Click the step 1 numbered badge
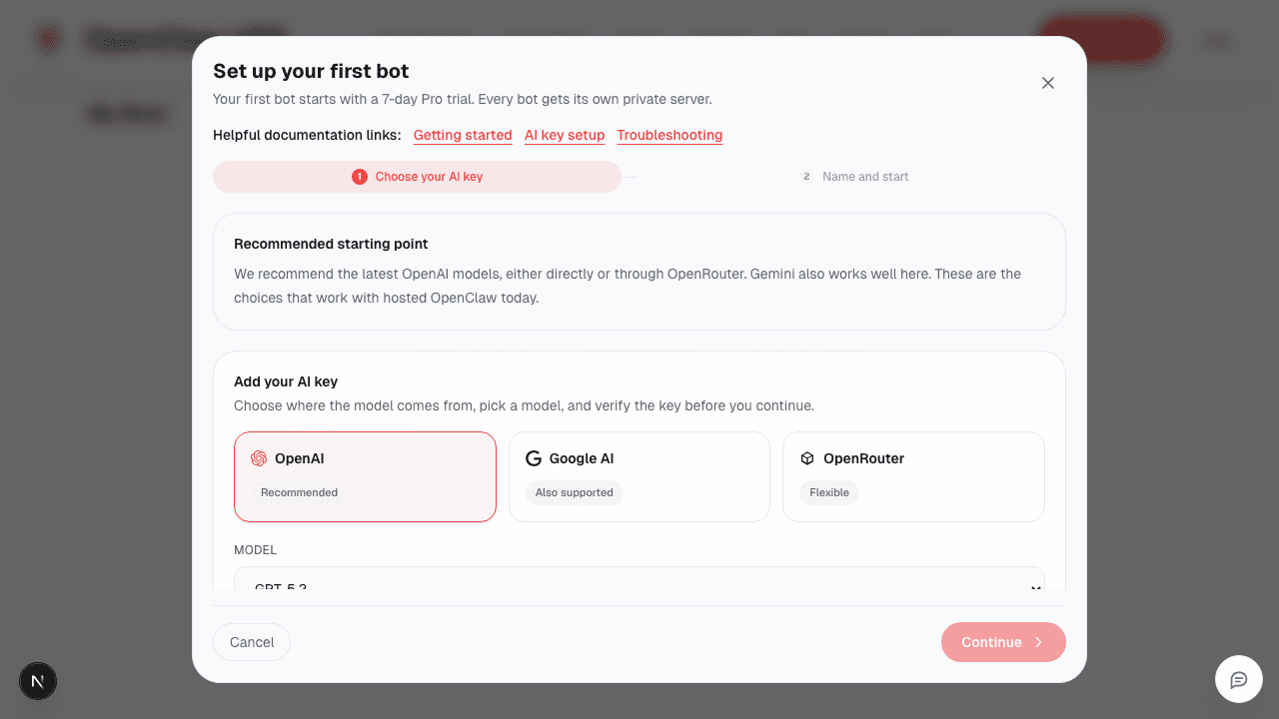Viewport: 1279px width, 719px height. tap(360, 176)
